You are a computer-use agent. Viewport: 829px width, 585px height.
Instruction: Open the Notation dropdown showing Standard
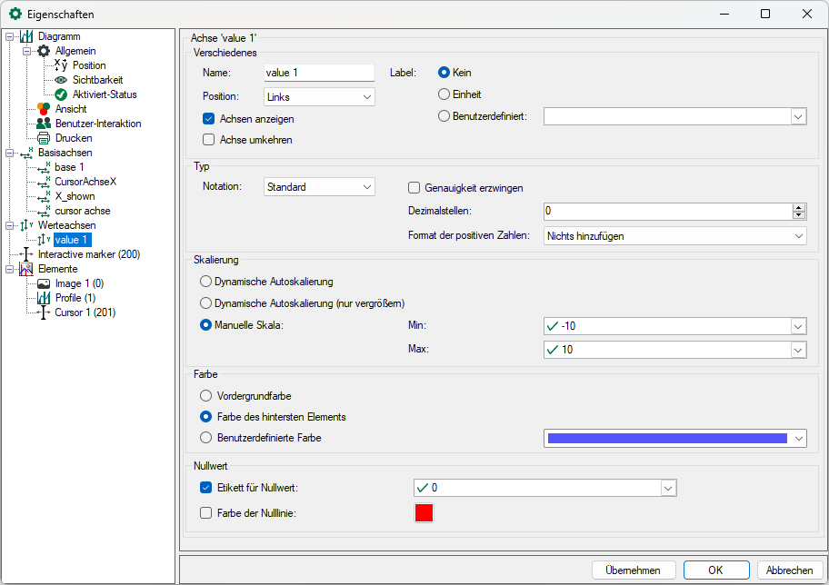(x=319, y=187)
